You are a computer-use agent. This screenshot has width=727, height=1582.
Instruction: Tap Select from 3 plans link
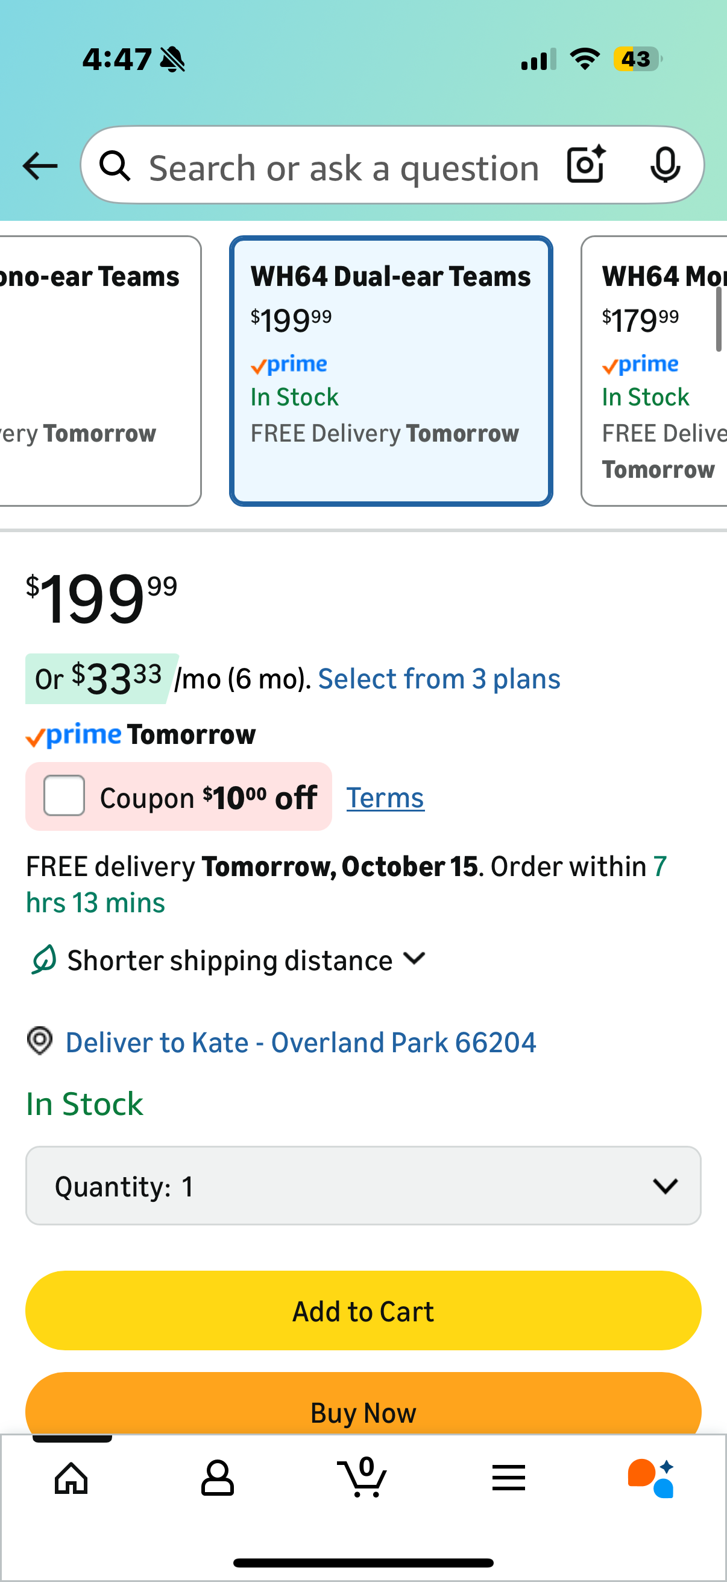click(x=439, y=679)
